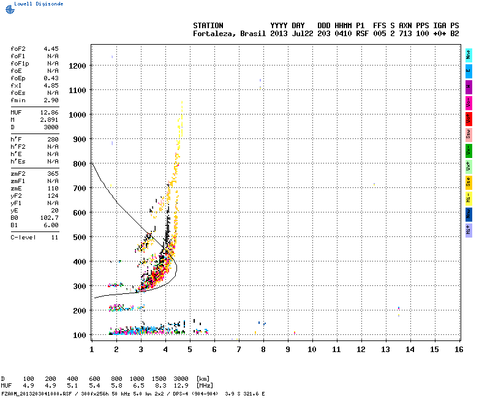Click the P1 value RSF

tap(362, 34)
